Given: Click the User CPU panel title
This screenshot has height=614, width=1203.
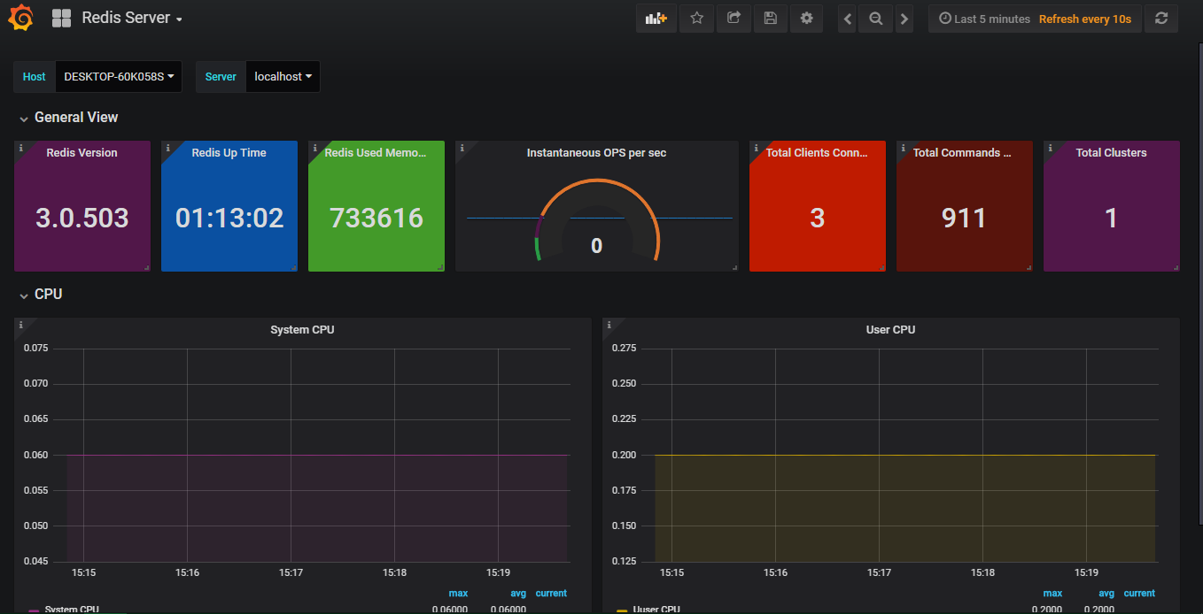Looking at the screenshot, I should (x=890, y=330).
